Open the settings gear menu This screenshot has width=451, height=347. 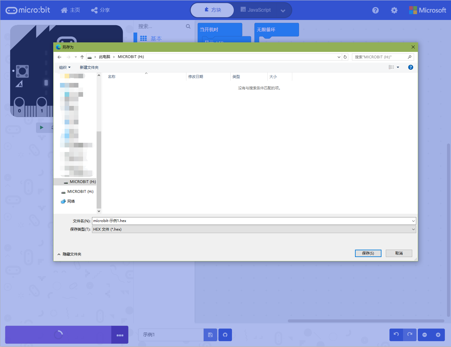coord(394,10)
